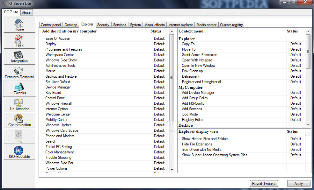Select the Move To context menu row
314x190 pixels.
pyautogui.click(x=242, y=49)
